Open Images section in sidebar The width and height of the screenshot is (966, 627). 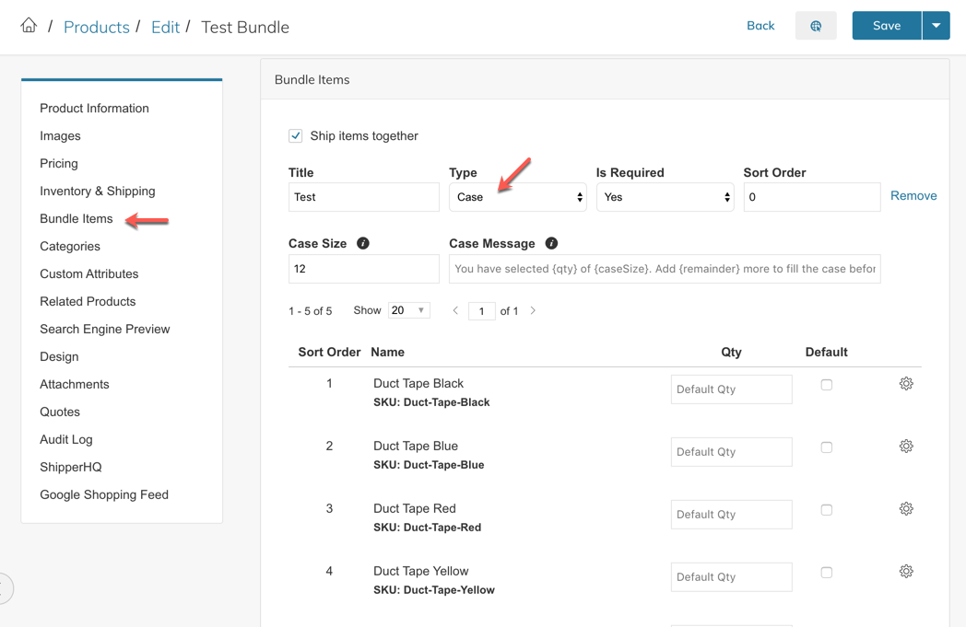tap(61, 136)
